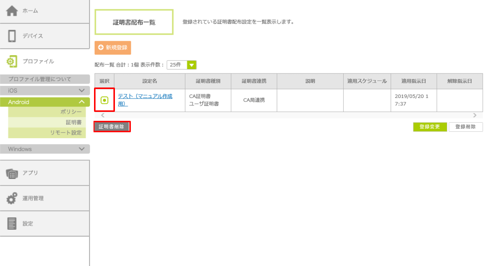
Task: Click the 解除指示日 column header
Action: [460, 81]
